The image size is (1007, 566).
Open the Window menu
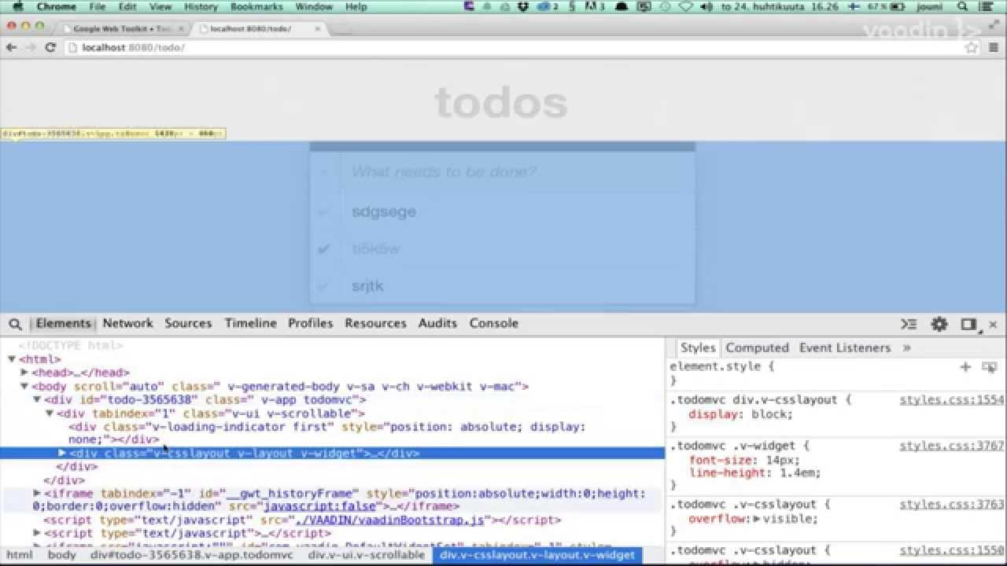pos(314,6)
